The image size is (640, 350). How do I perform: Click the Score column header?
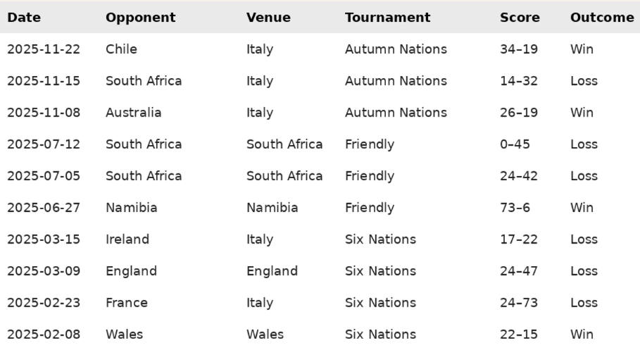click(520, 18)
